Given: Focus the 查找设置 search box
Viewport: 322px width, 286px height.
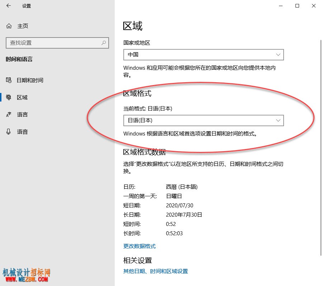Looking at the screenshot, I should [57, 43].
